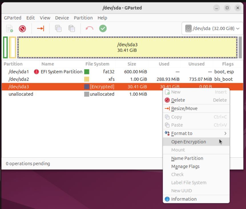Screen dimensions: 246x209
Task: Click the Paste icon in context menu
Action: [167, 125]
